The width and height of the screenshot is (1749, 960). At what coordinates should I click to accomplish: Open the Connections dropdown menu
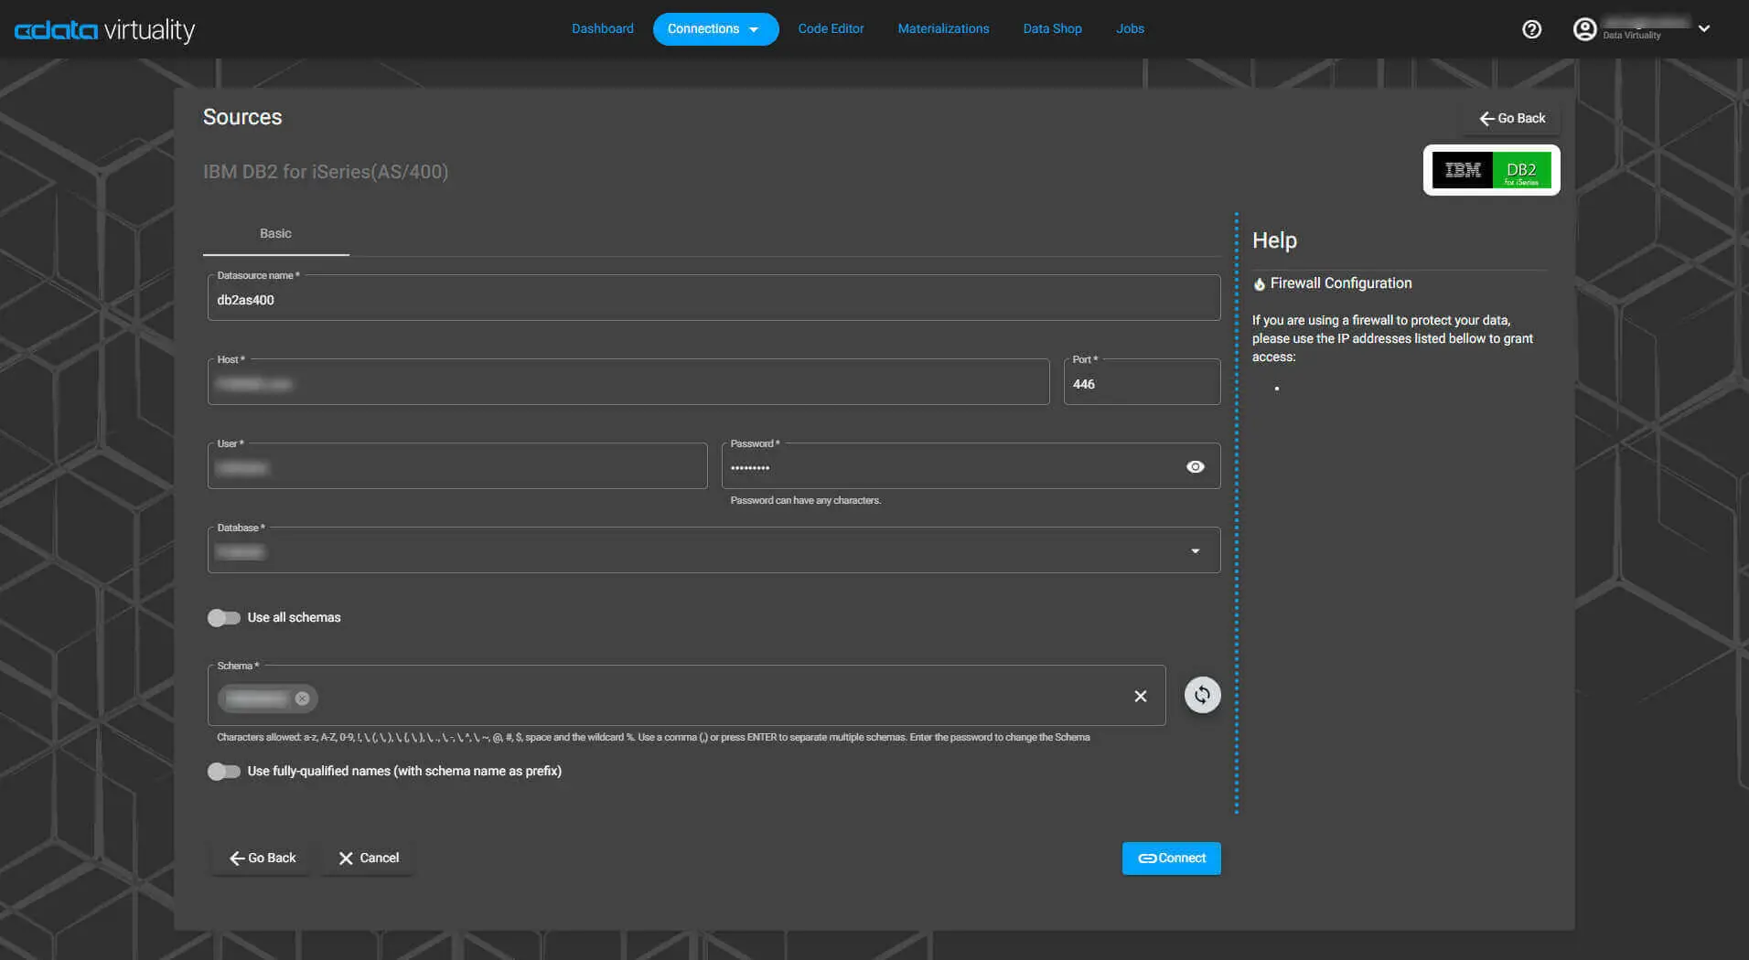click(714, 29)
